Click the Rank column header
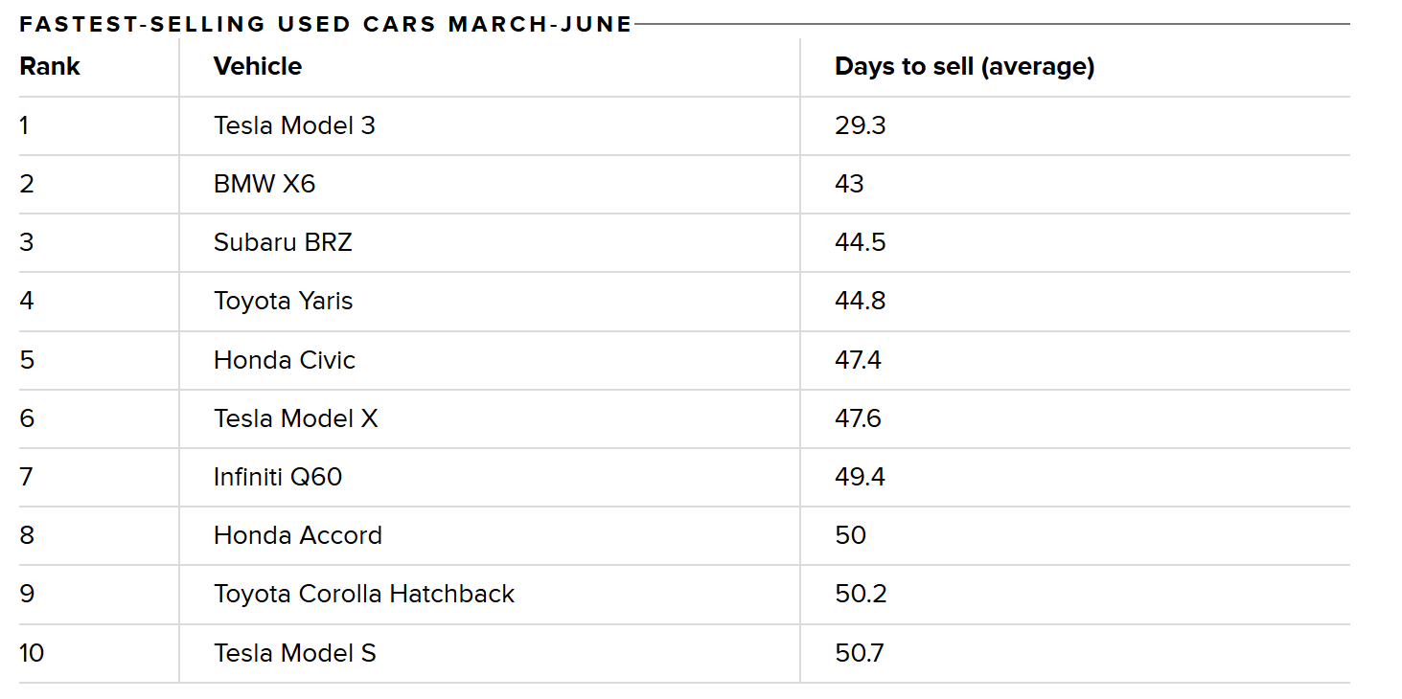The image size is (1402, 699). pyautogui.click(x=50, y=66)
